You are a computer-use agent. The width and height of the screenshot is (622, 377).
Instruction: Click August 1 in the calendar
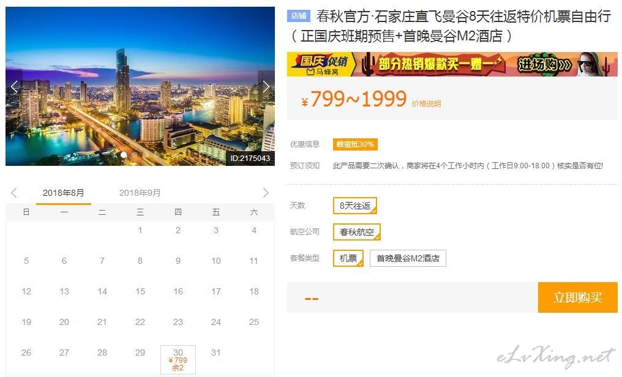[140, 230]
